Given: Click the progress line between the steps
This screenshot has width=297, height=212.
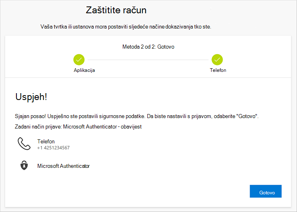Looking at the screenshot, I should [x=148, y=60].
